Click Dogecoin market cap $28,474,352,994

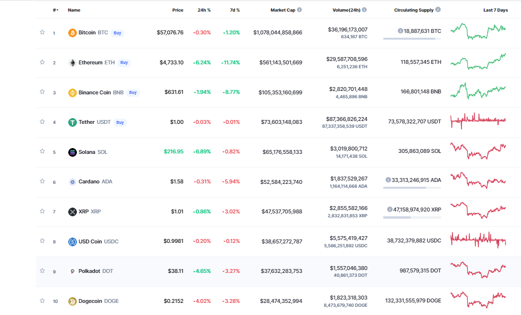click(x=281, y=301)
